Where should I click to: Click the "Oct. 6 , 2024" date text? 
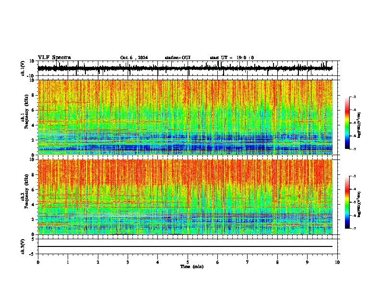tap(134, 58)
